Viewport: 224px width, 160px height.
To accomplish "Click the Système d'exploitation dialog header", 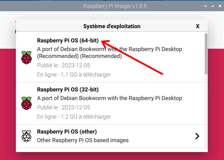I will (x=112, y=26).
